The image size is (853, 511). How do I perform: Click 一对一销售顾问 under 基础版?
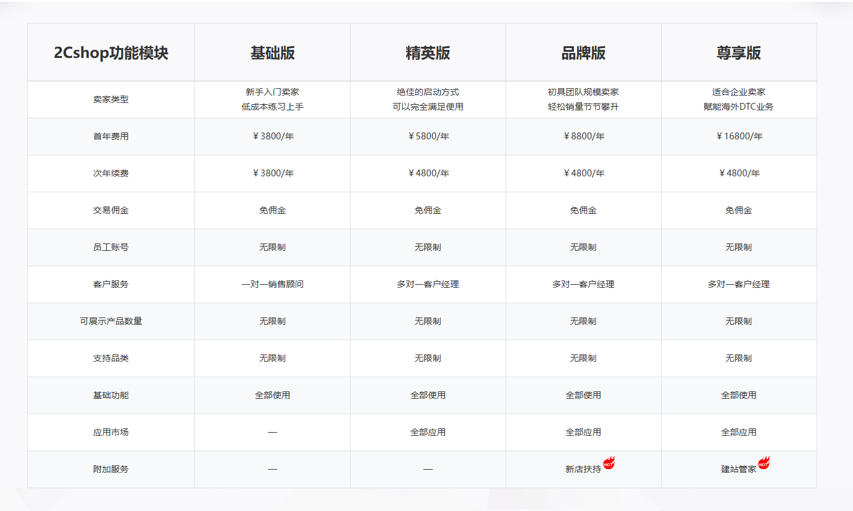pyautogui.click(x=272, y=284)
